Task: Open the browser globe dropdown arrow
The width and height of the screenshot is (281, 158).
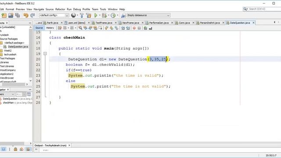Action: coord(77,15)
